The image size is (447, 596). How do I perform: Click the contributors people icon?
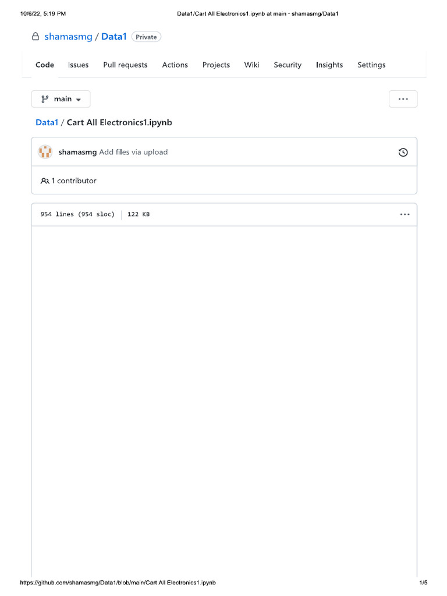pos(45,181)
